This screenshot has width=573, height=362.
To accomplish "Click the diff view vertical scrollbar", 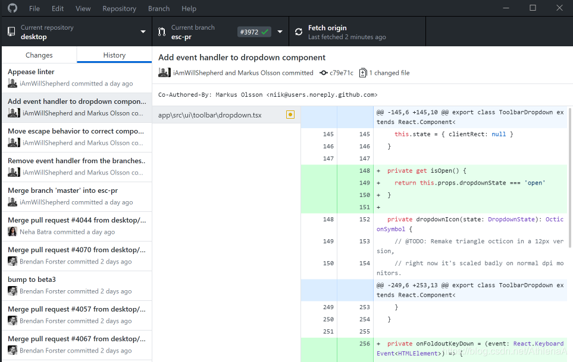I will pyautogui.click(x=570, y=179).
